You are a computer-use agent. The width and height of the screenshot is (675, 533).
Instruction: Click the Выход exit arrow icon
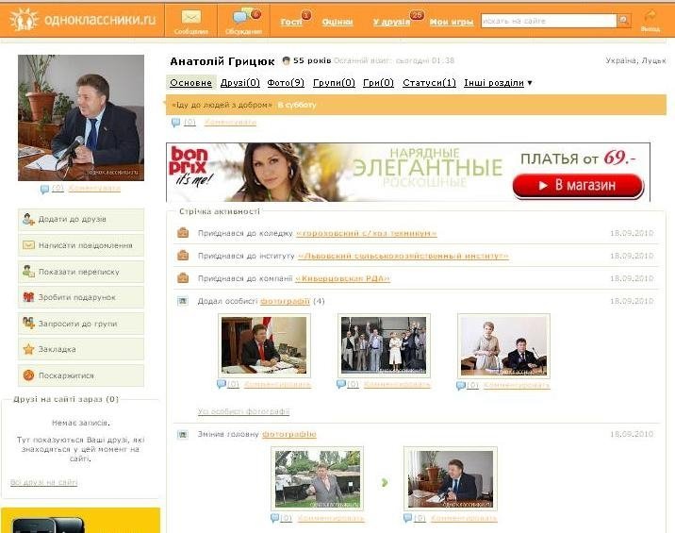(x=650, y=17)
